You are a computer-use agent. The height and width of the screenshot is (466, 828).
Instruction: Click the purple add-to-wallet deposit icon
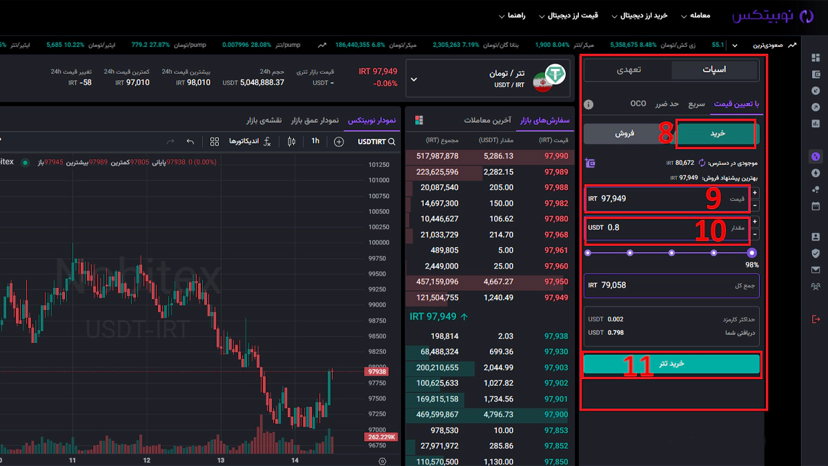(589, 163)
